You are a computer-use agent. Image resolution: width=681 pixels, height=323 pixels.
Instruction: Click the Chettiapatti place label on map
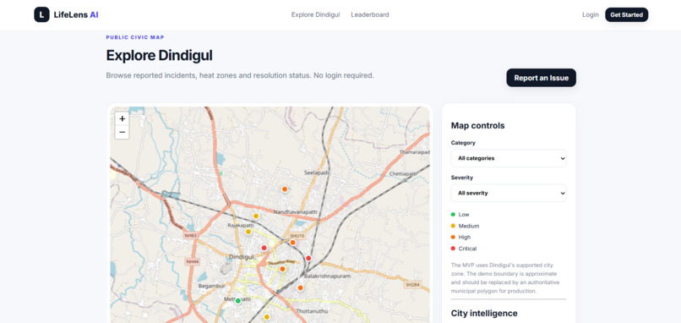tap(403, 174)
